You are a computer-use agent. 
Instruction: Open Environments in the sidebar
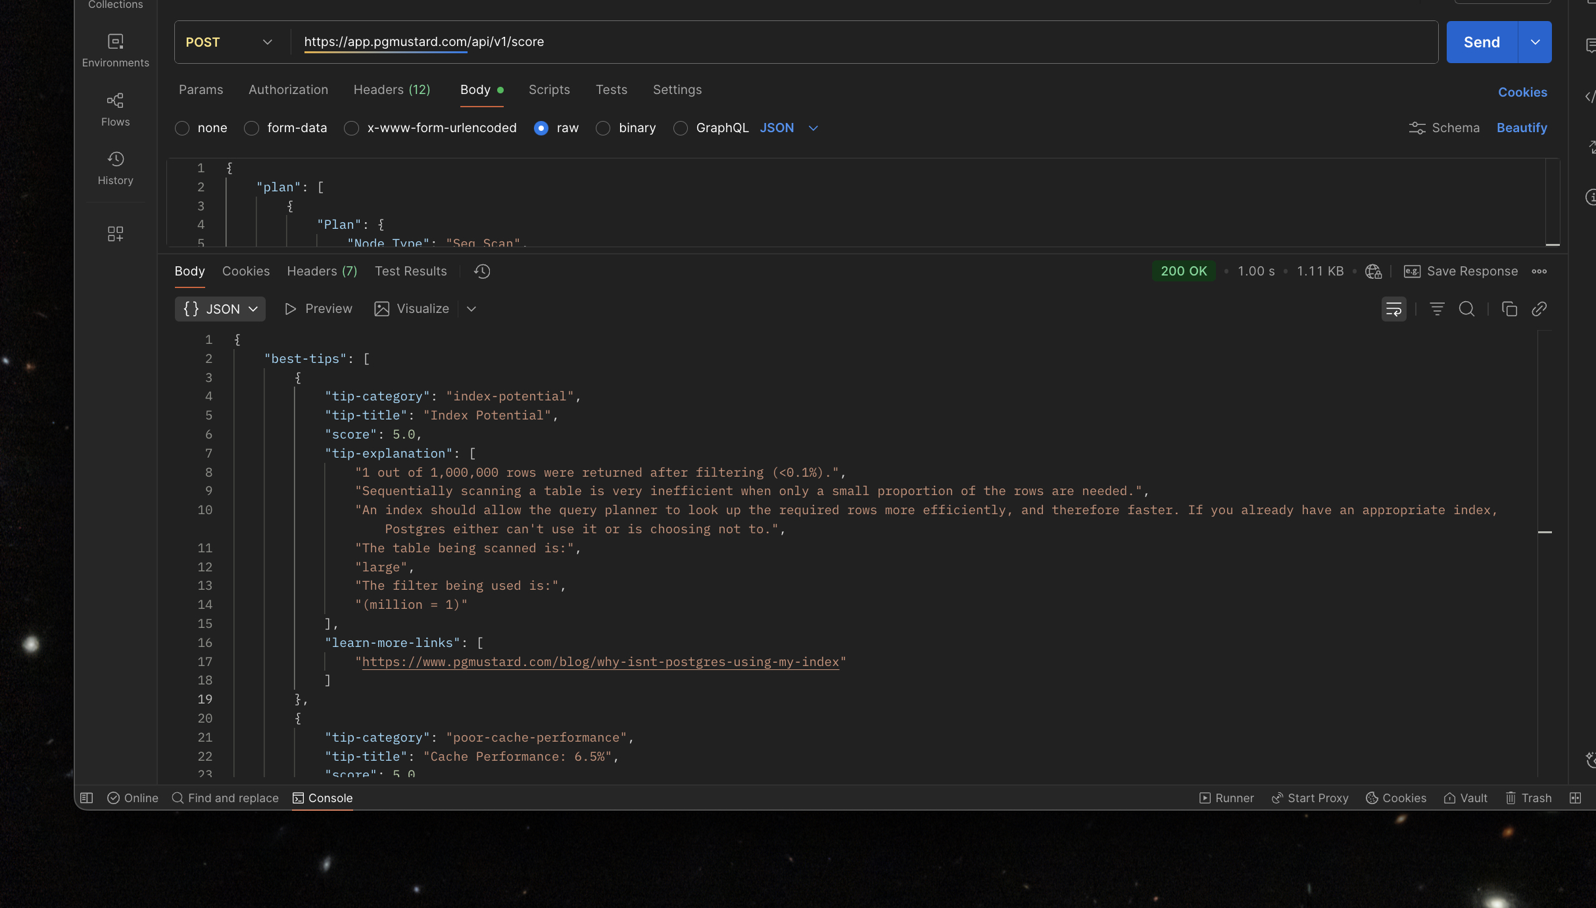click(x=115, y=50)
